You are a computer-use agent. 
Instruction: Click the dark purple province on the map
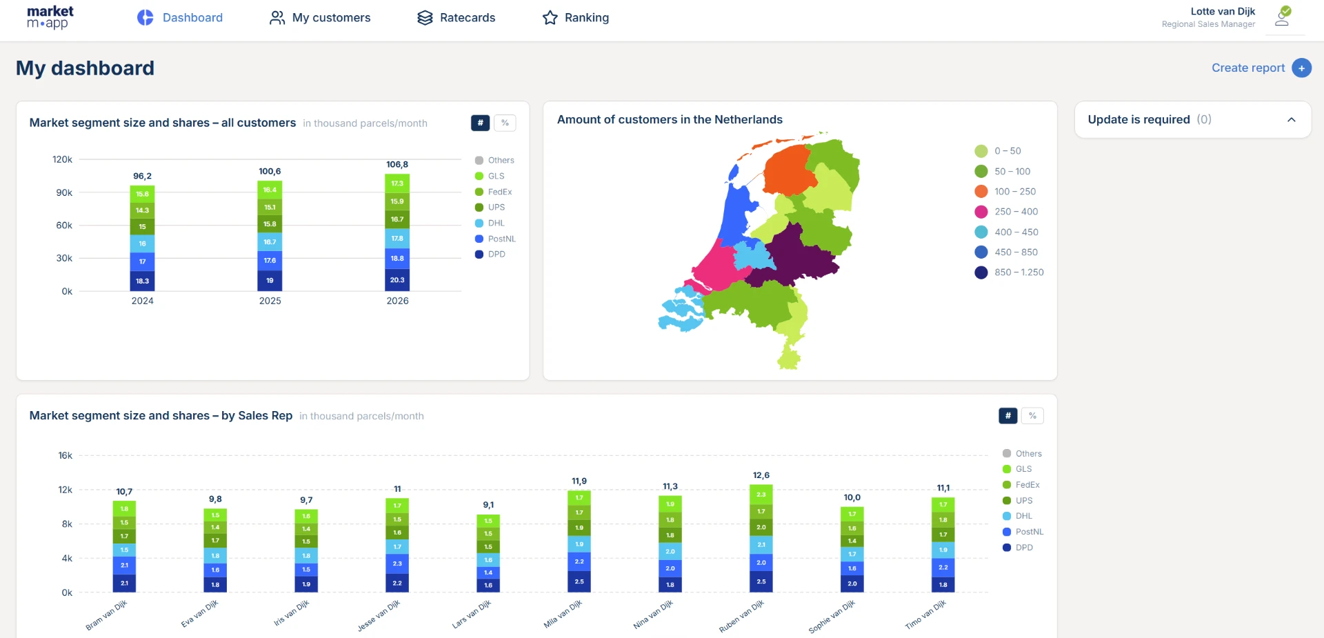(x=798, y=255)
